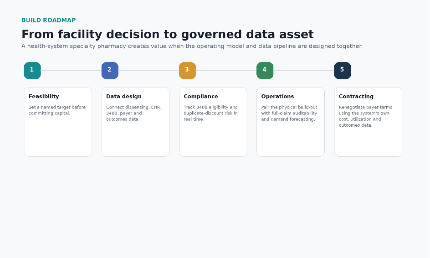
Task: Click the BUILD ROADMAP label
Action: [49, 21]
